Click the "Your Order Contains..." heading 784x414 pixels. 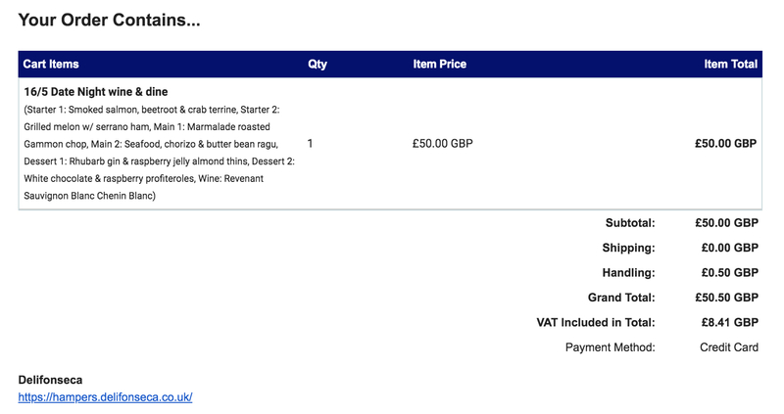click(109, 20)
